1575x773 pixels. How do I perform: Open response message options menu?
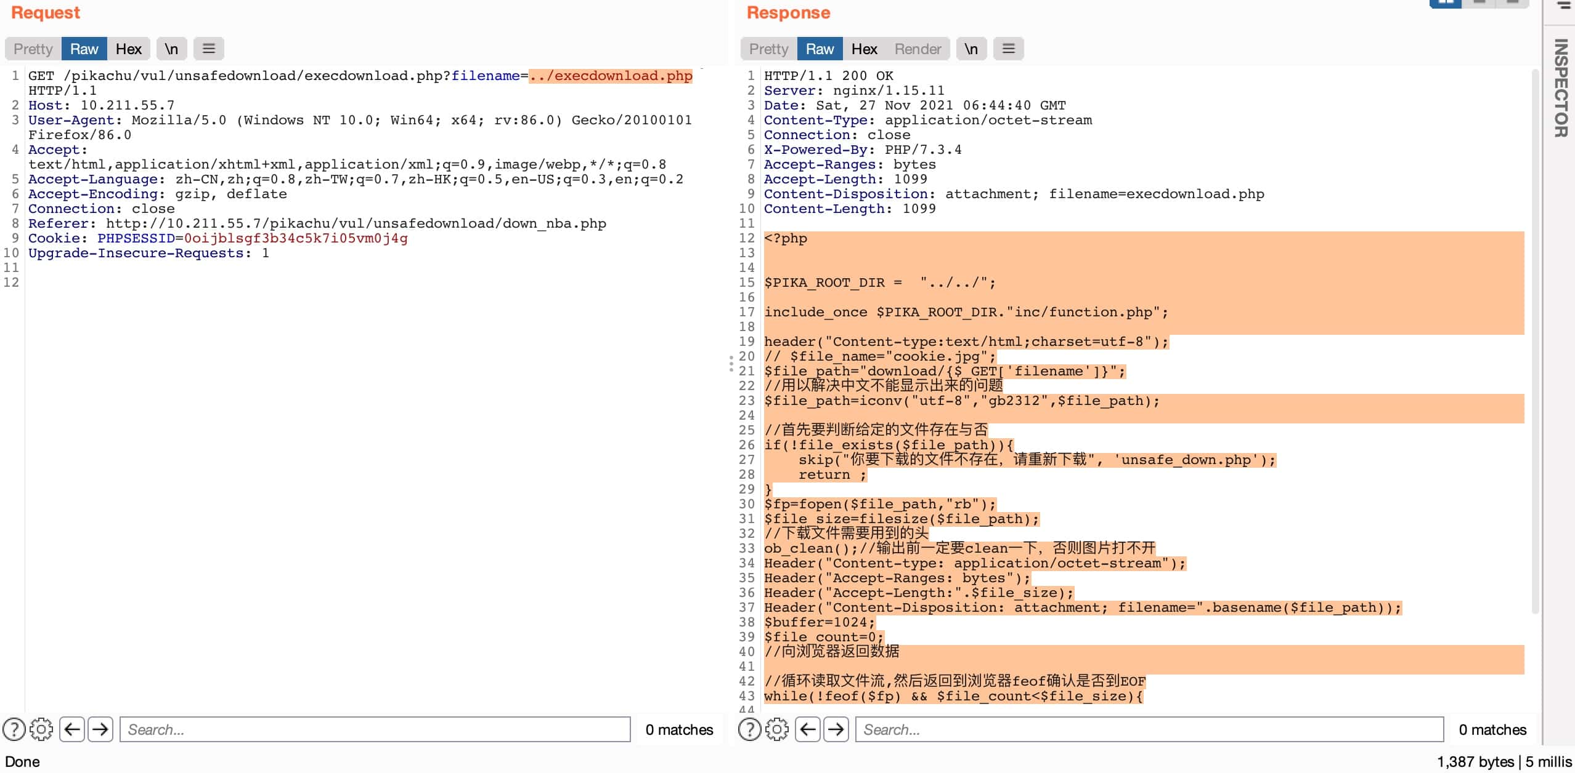1009,49
